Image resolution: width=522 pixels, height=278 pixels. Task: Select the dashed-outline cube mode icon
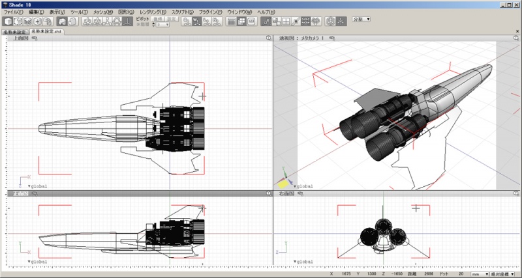[x=18, y=21]
